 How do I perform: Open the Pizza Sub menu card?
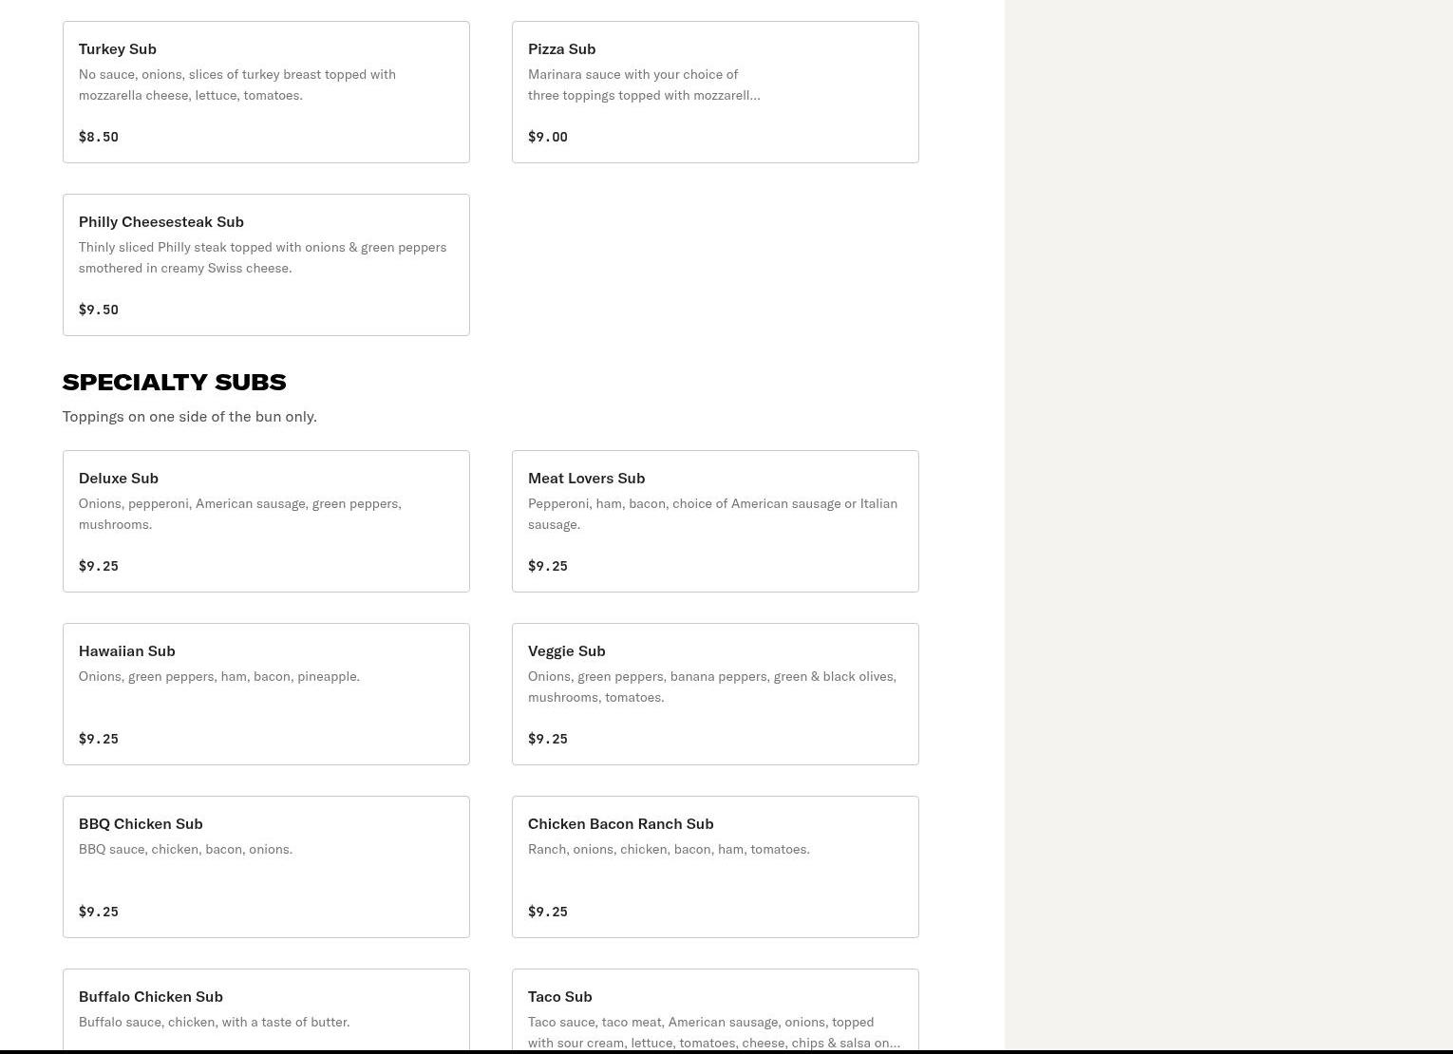point(715,92)
